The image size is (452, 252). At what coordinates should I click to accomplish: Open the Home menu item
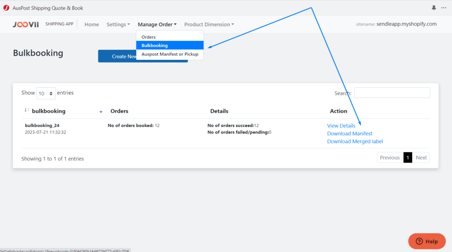coord(92,25)
